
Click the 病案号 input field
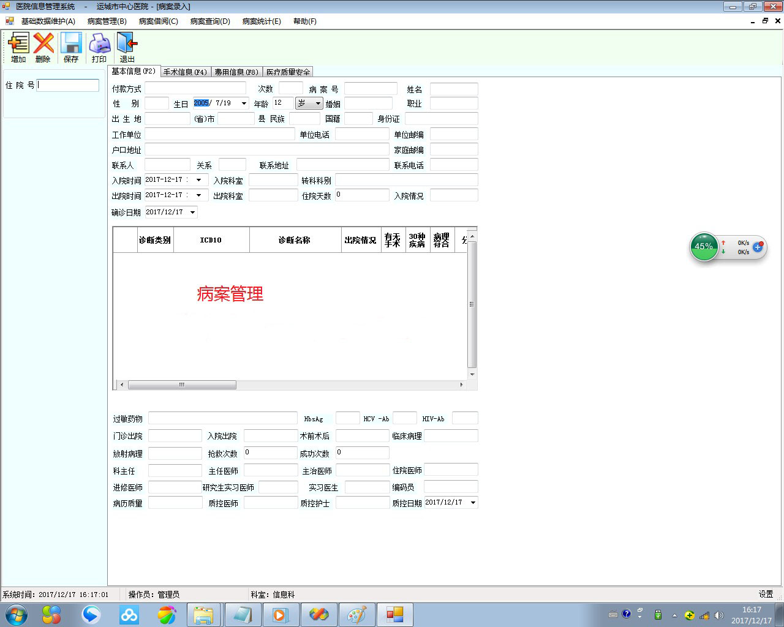click(x=371, y=89)
